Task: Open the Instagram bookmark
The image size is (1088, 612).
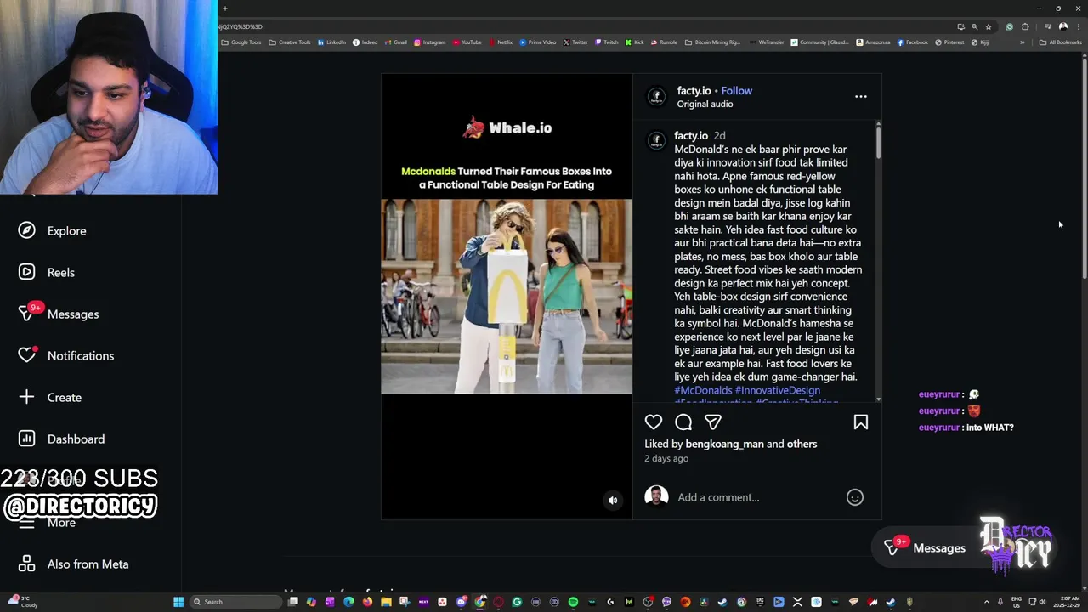Action: pos(430,42)
